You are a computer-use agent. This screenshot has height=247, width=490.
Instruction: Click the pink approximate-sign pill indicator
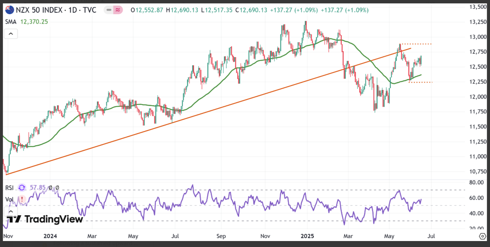point(118,10)
